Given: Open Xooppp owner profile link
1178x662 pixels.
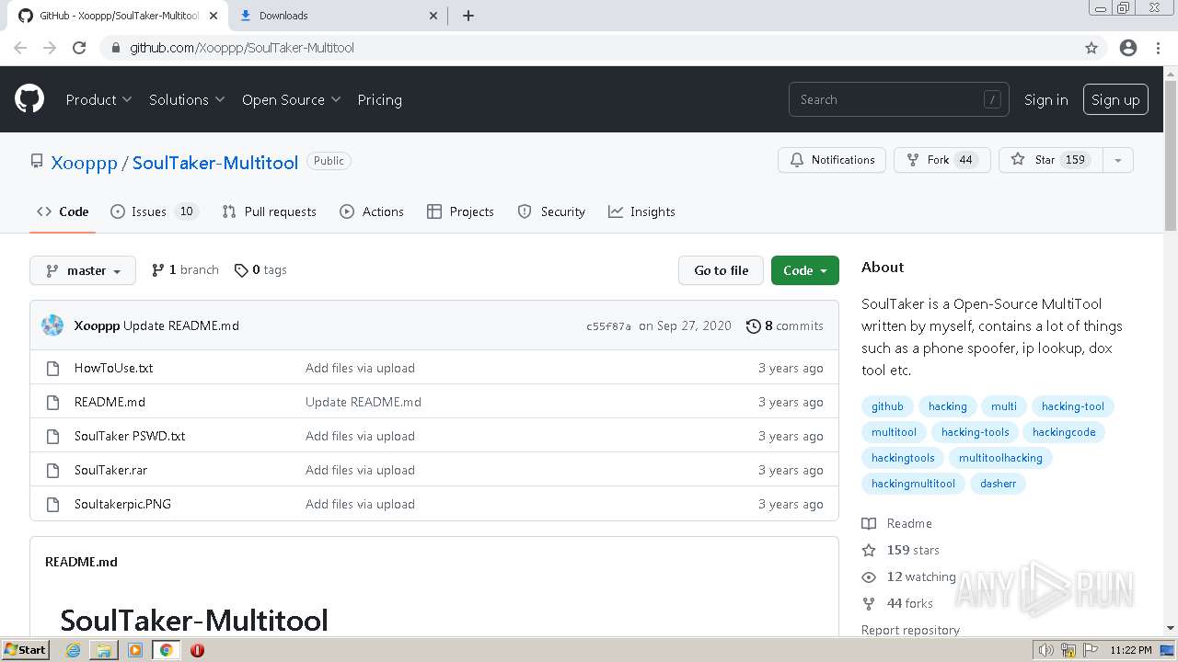Looking at the screenshot, I should [84, 163].
